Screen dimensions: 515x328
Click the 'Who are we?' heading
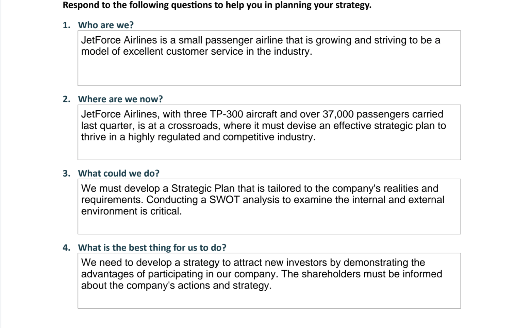tap(106, 25)
